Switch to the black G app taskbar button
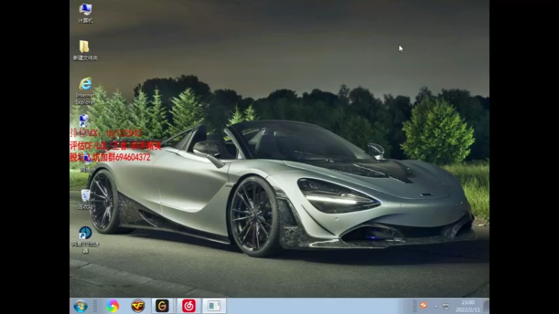This screenshot has height=314, width=559. tap(162, 306)
